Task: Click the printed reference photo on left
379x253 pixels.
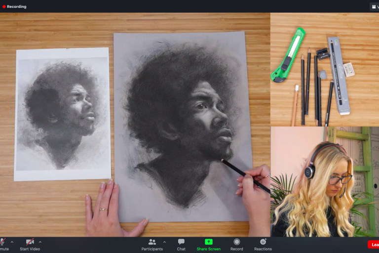Action: click(63, 114)
